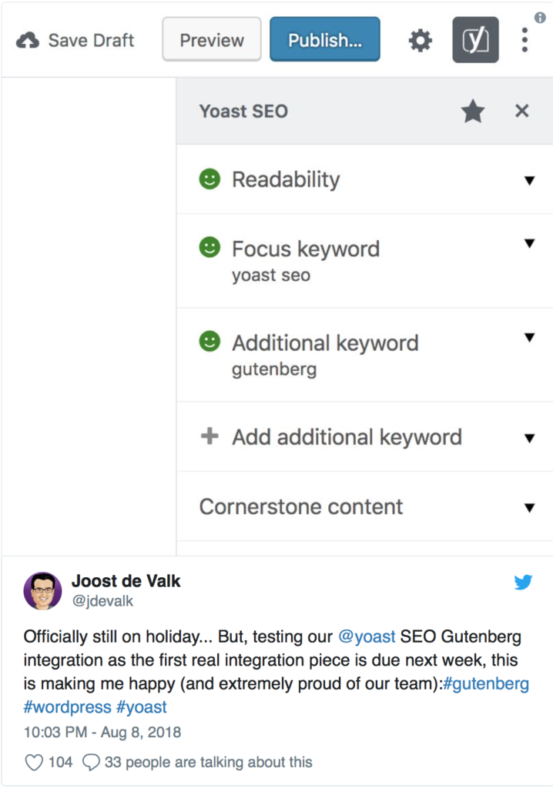Close the Yoast SEO panel
The image size is (553, 788).
[521, 111]
